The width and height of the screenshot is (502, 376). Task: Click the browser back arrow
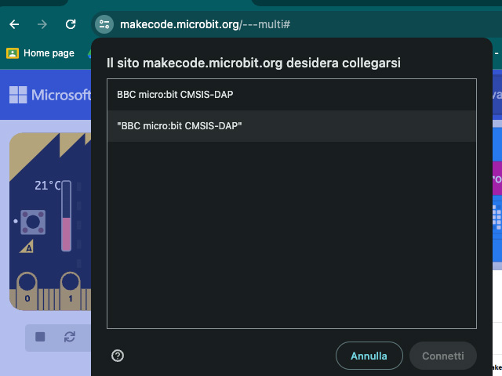pyautogui.click(x=14, y=24)
